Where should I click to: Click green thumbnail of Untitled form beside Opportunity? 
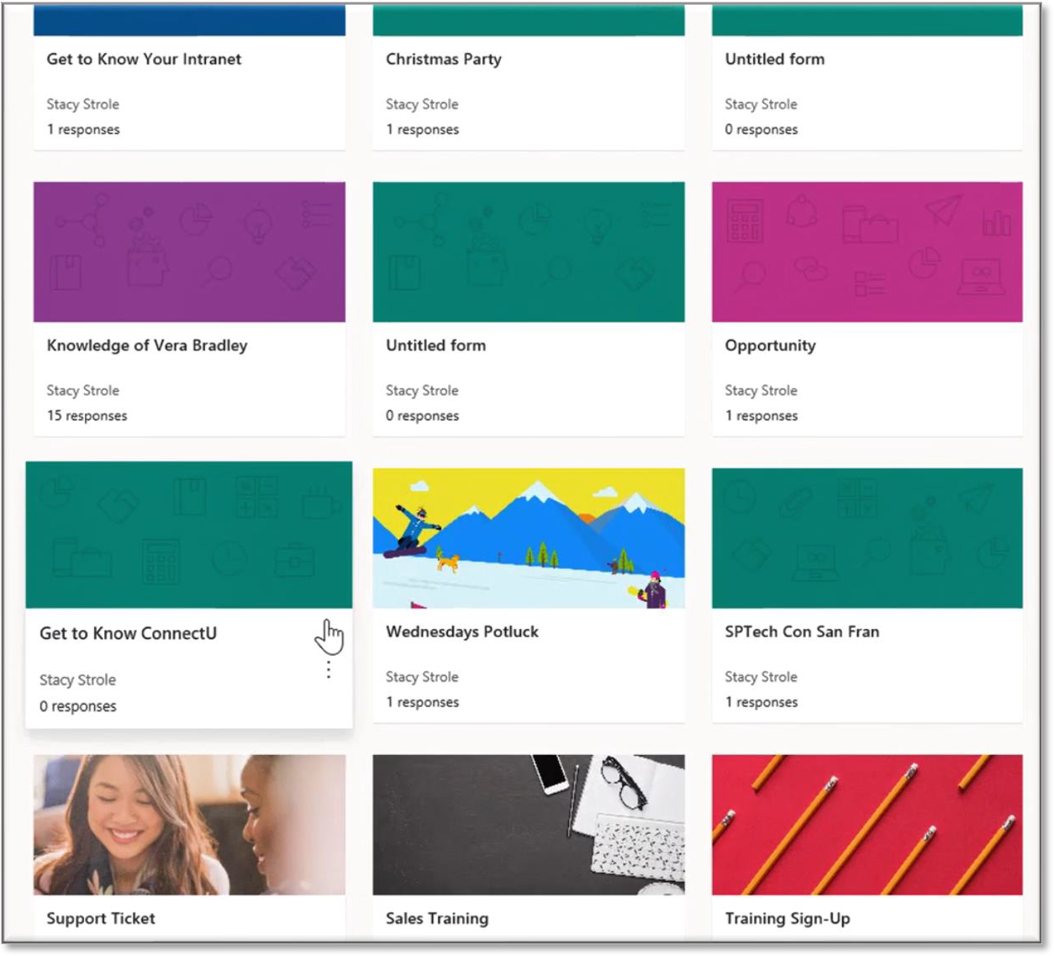pyautogui.click(x=529, y=252)
